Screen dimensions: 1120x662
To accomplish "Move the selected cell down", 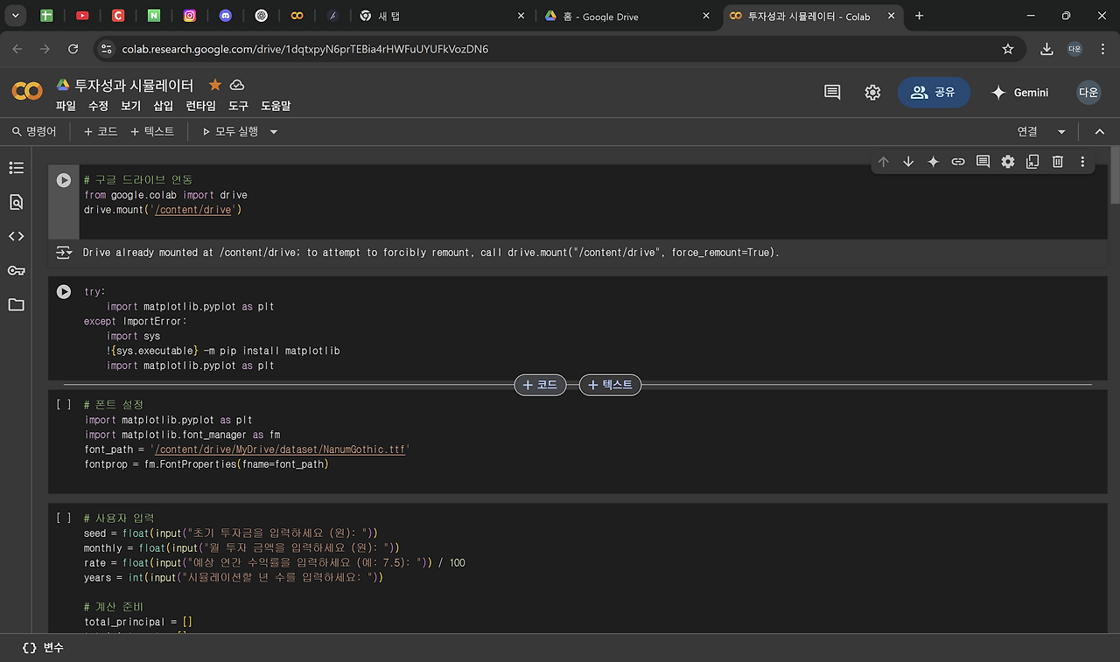I will [908, 162].
